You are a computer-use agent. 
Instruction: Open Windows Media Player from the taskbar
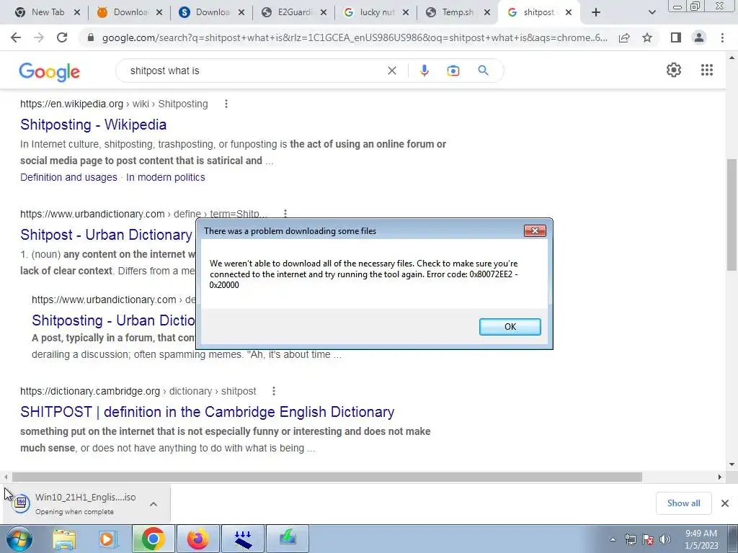tap(108, 539)
